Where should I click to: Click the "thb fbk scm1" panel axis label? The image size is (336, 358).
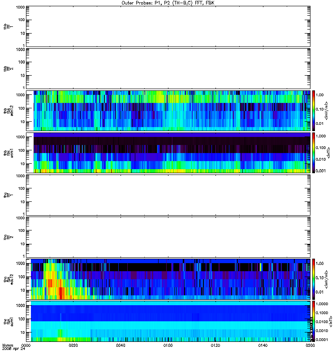pos(8,153)
